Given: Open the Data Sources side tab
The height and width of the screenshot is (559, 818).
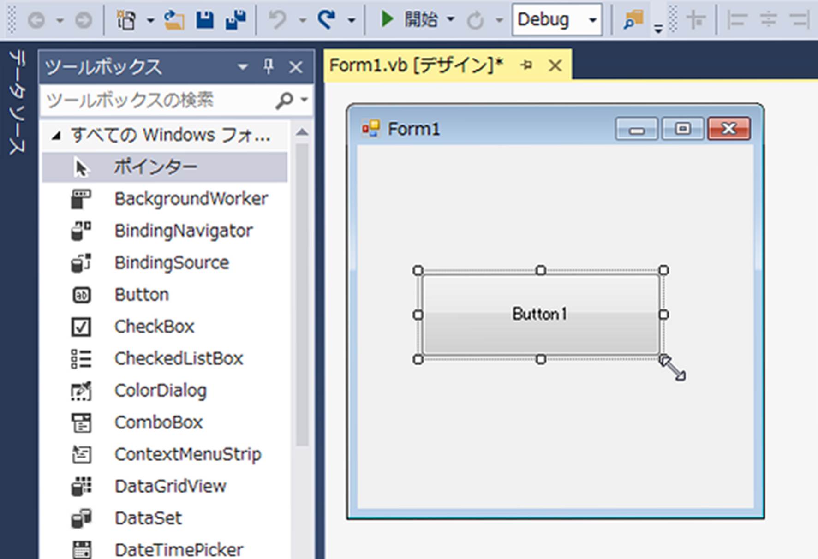Looking at the screenshot, I should [17, 102].
